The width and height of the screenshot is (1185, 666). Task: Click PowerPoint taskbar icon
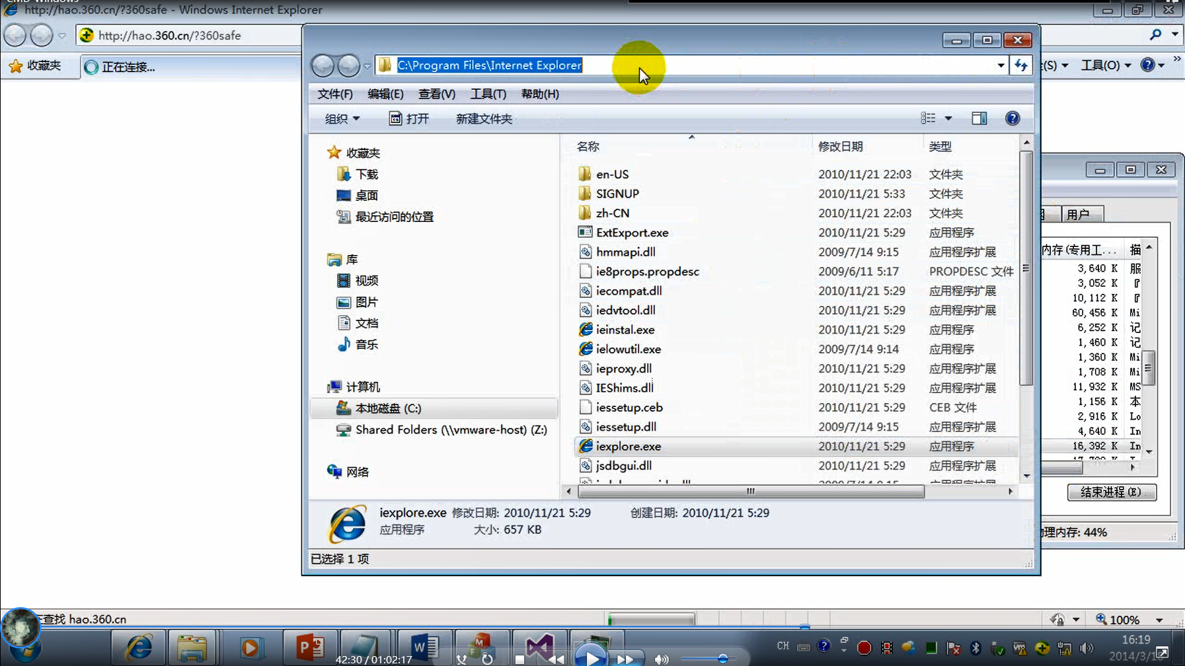(310, 647)
